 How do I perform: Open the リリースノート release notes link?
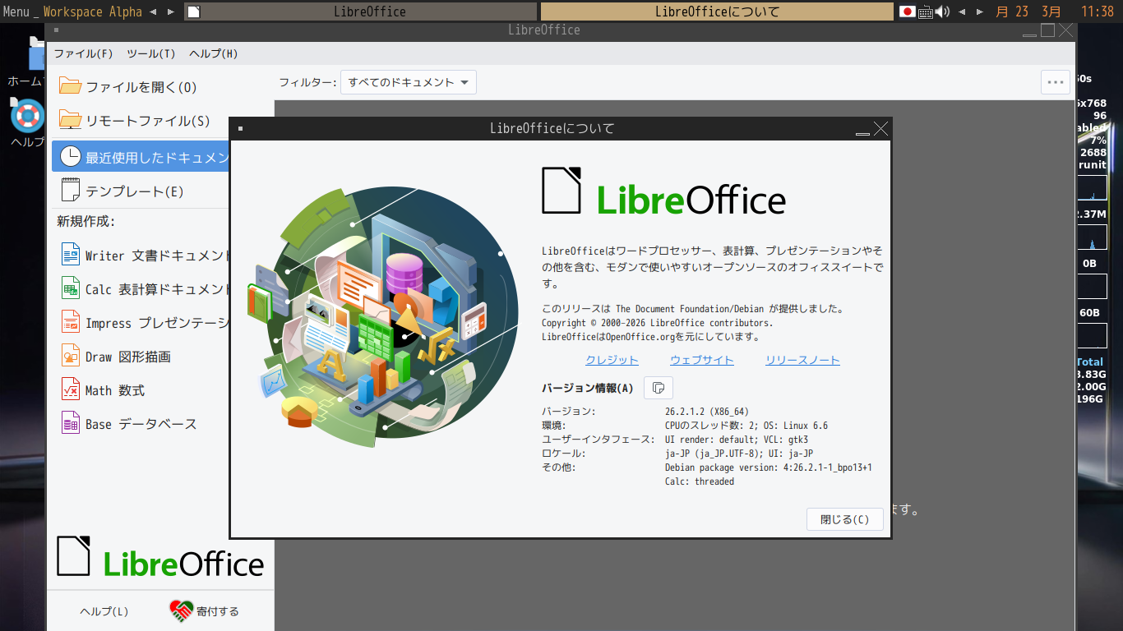coord(802,360)
